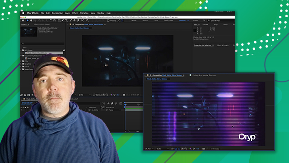Select the Rotation tool
The width and height of the screenshot is (289, 163).
point(51,20)
